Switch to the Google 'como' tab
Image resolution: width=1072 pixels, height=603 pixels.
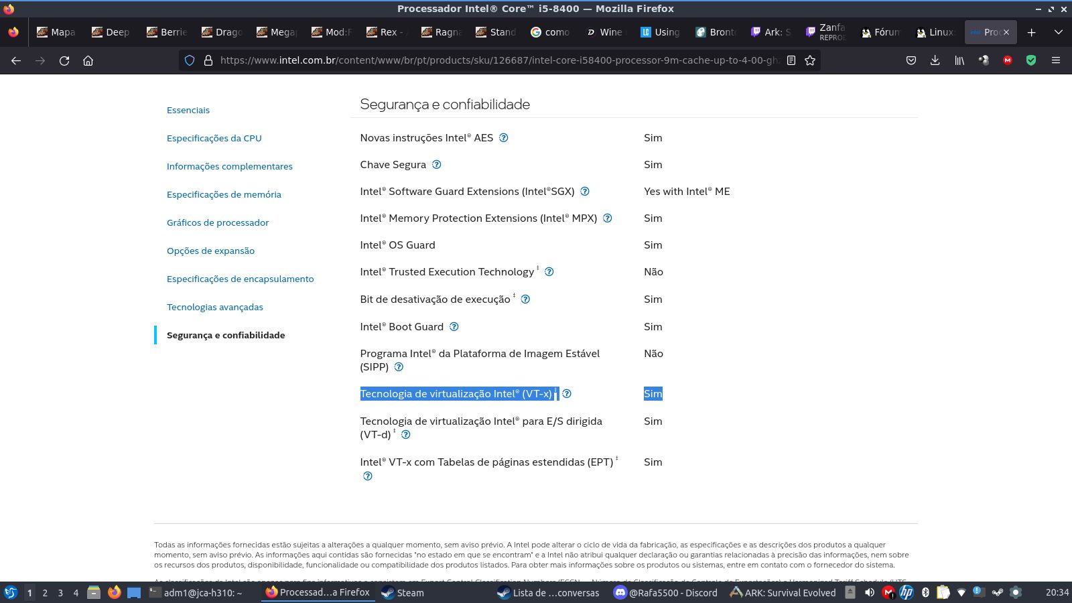(551, 32)
